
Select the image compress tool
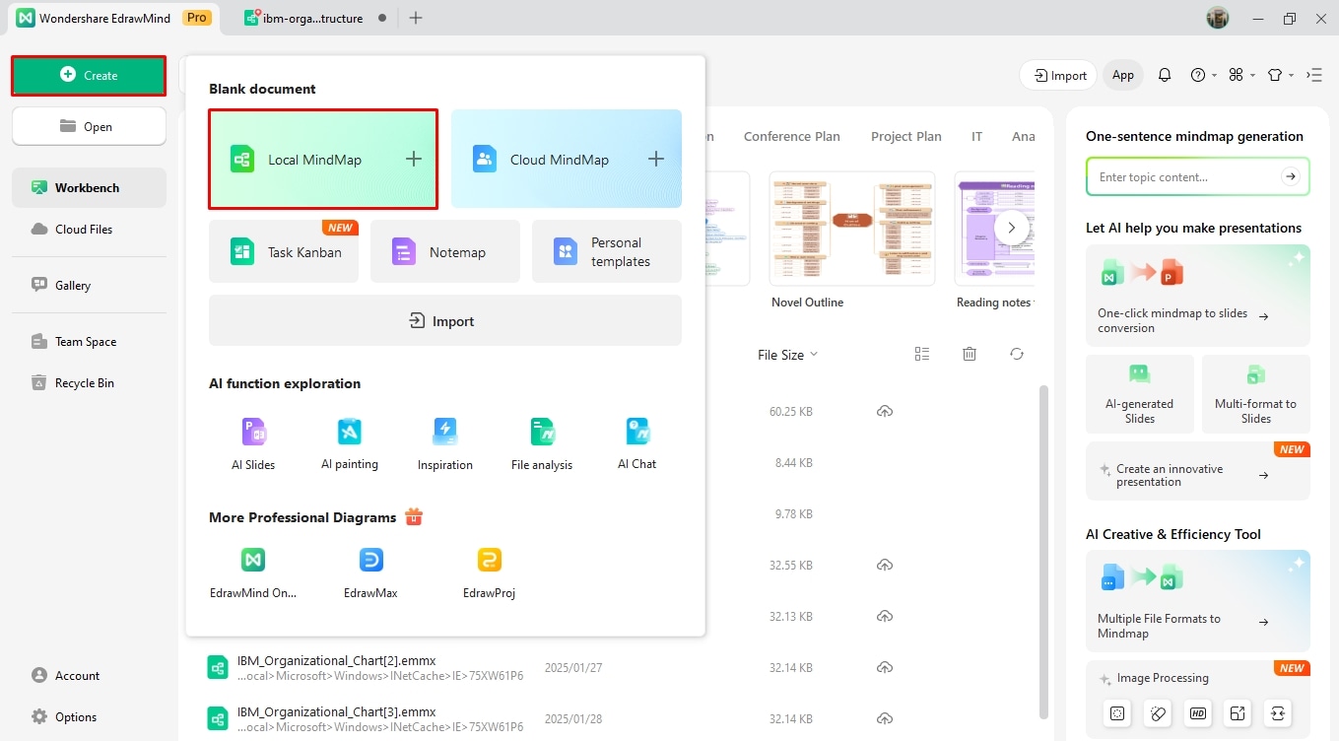pos(1278,713)
